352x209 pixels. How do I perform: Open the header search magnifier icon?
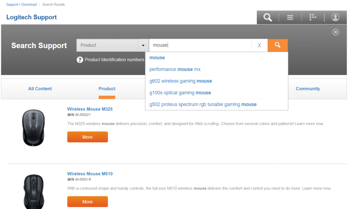(x=268, y=17)
